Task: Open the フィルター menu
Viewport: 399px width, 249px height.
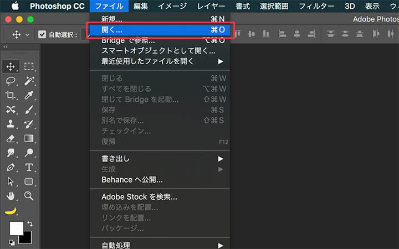Action: pyautogui.click(x=316, y=6)
